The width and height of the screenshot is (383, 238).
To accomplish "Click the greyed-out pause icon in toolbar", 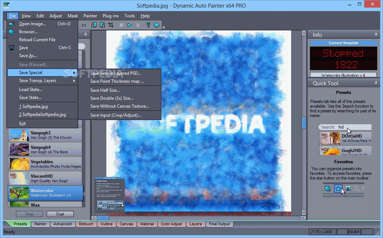I will 138,25.
